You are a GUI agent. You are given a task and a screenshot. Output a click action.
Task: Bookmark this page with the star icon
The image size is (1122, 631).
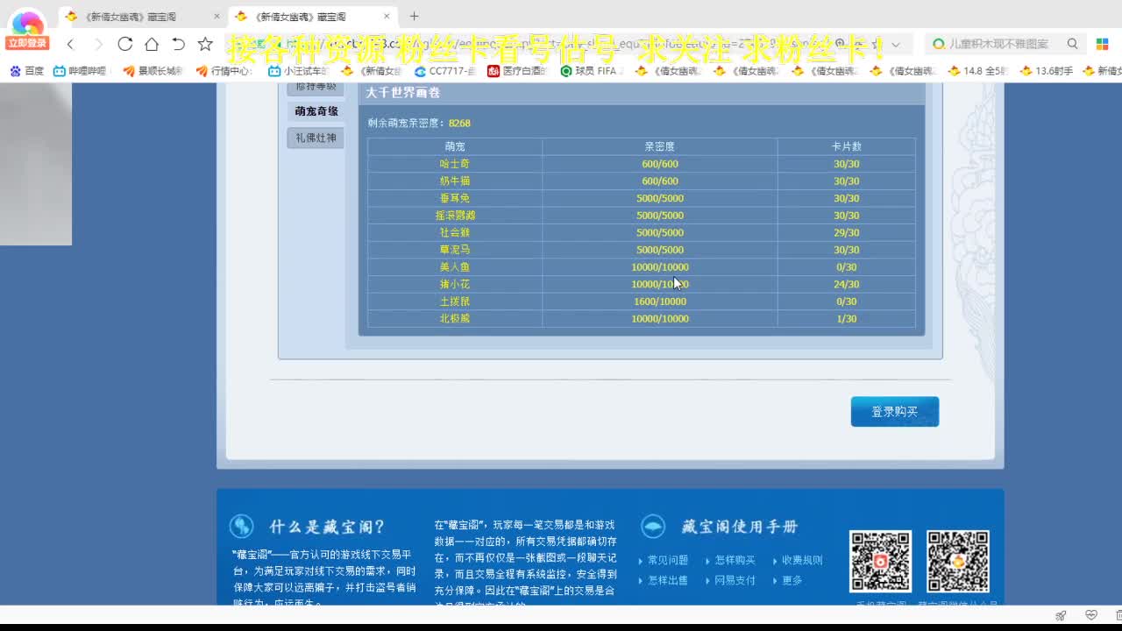click(203, 42)
